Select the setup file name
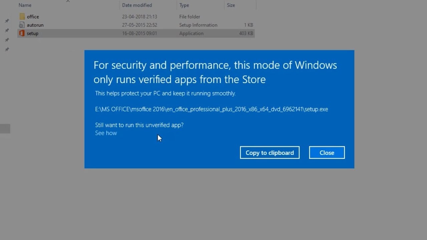Screen dimensions: 427x240 pyautogui.click(x=32, y=33)
